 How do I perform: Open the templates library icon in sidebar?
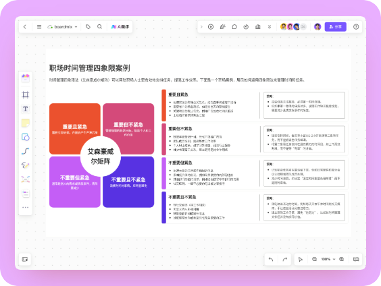(26, 78)
